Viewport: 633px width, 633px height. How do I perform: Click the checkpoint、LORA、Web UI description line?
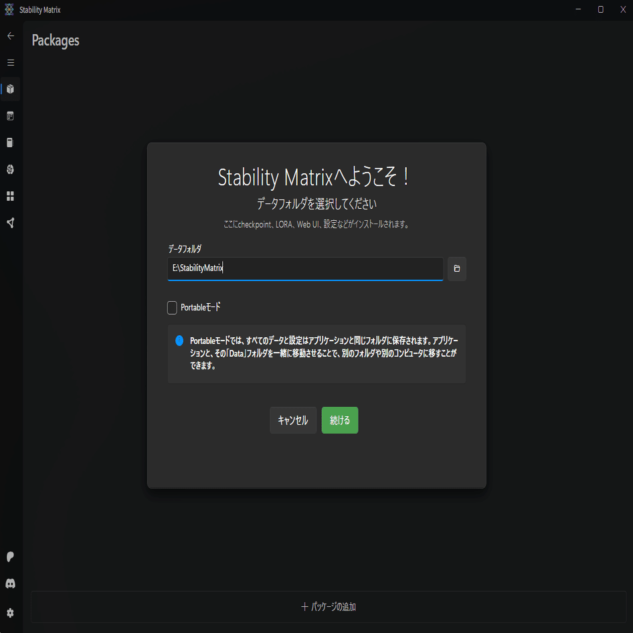click(x=316, y=224)
